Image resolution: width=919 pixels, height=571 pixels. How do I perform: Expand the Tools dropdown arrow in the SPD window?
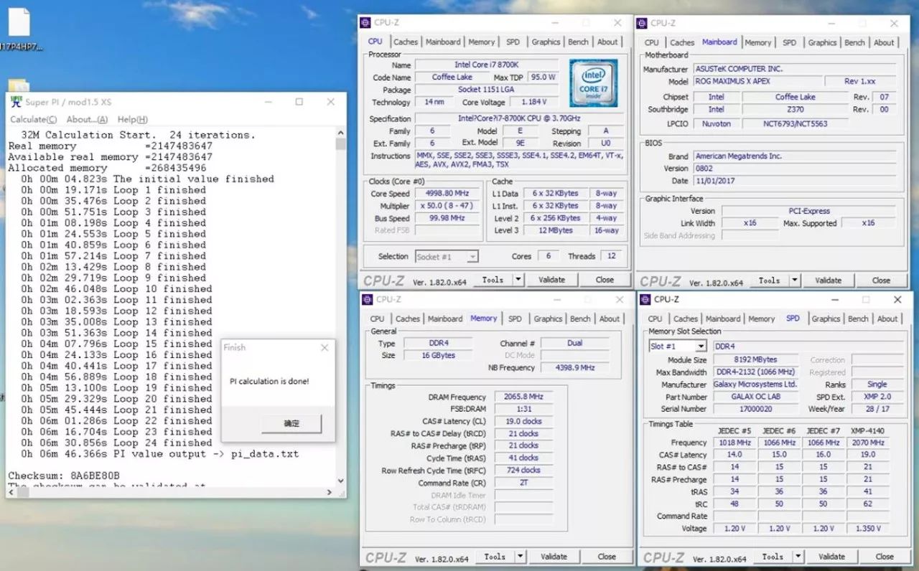pos(798,557)
